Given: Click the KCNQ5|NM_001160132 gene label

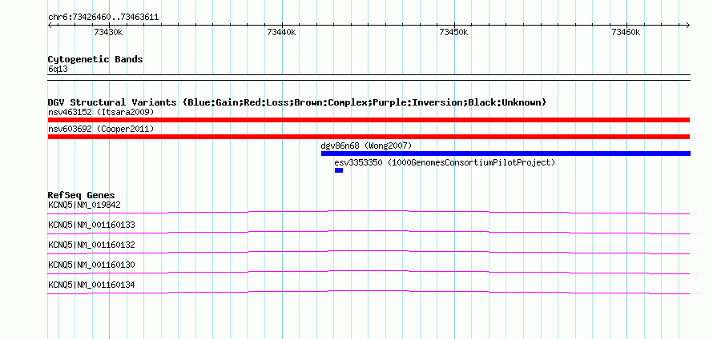Looking at the screenshot, I should click(91, 245).
